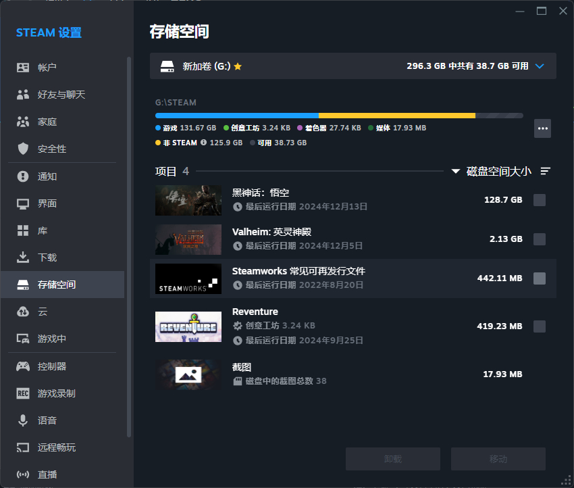The image size is (574, 488).
Task: Open the three-dots drive options button
Action: click(542, 128)
